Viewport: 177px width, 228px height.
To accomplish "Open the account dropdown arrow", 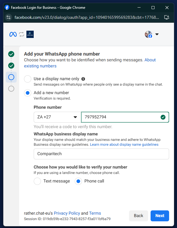I will pos(157,34).
